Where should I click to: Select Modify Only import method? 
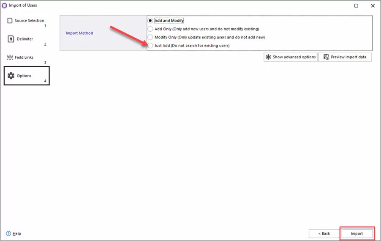[150, 37]
